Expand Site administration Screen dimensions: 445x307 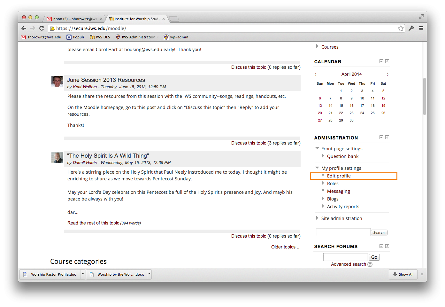click(x=317, y=218)
